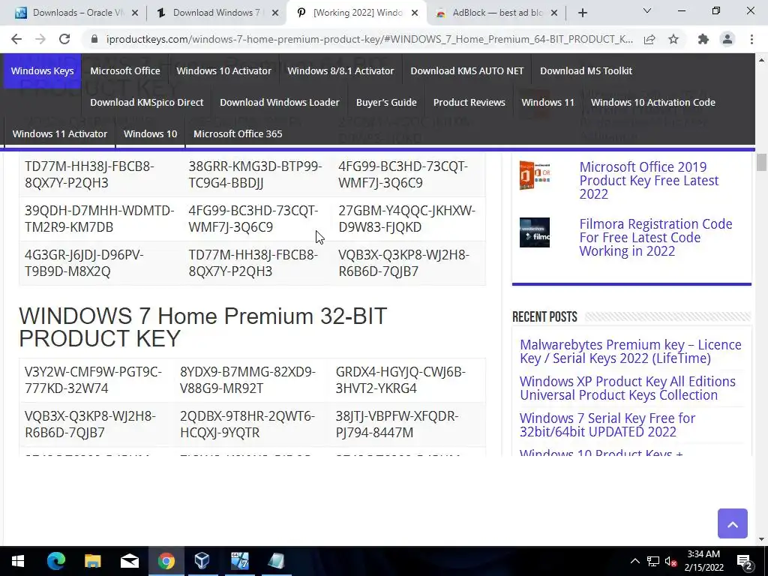Open the Chrome profile avatar

pyautogui.click(x=727, y=39)
